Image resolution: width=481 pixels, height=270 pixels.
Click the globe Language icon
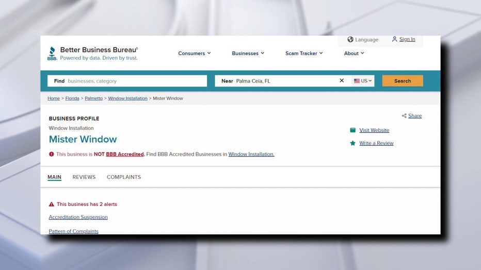(350, 40)
